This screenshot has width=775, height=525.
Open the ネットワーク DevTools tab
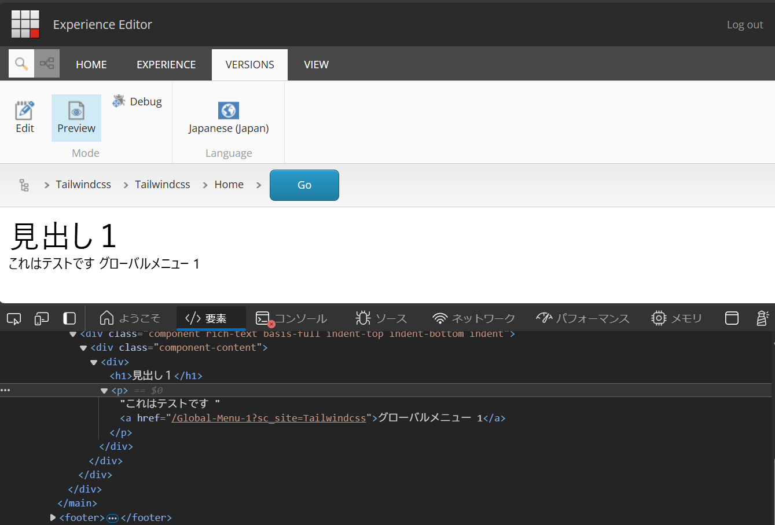pos(473,318)
